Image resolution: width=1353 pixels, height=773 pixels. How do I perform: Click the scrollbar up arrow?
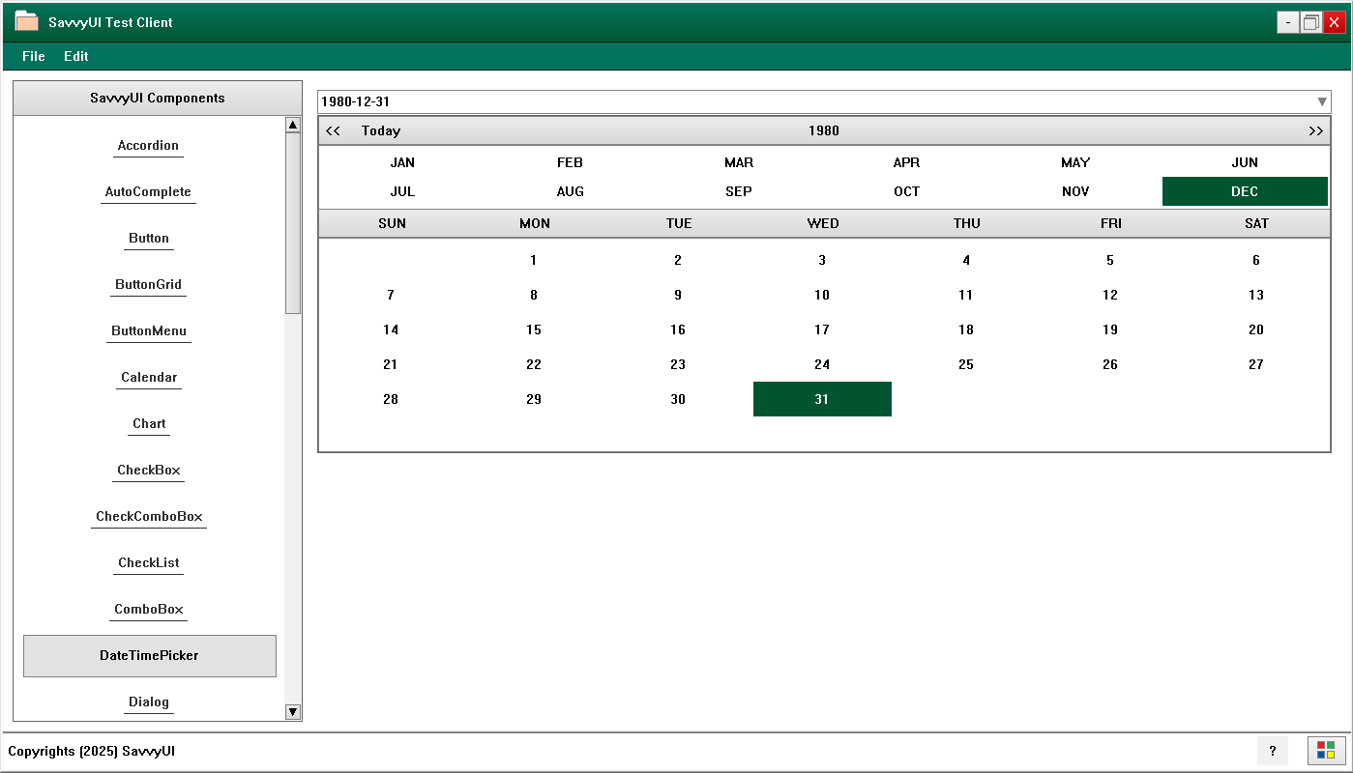[x=293, y=124]
